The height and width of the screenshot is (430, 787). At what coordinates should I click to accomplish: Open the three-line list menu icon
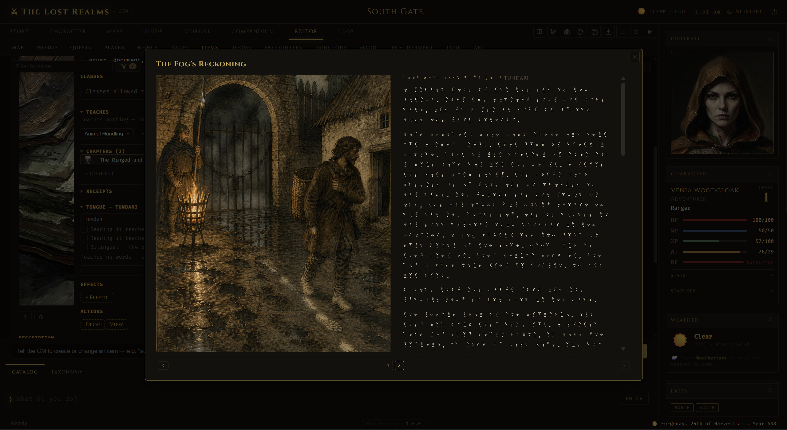622,32
